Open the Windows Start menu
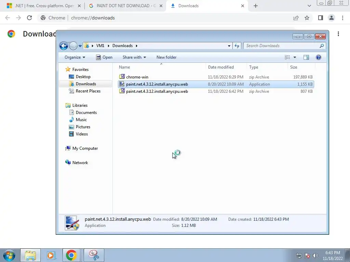This screenshot has height=262, width=350. click(9, 255)
